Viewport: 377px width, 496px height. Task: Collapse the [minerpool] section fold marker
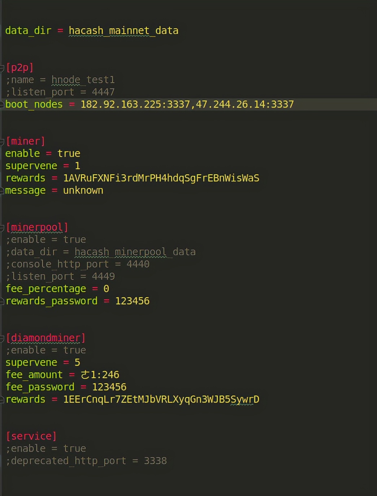pyautogui.click(x=2, y=228)
